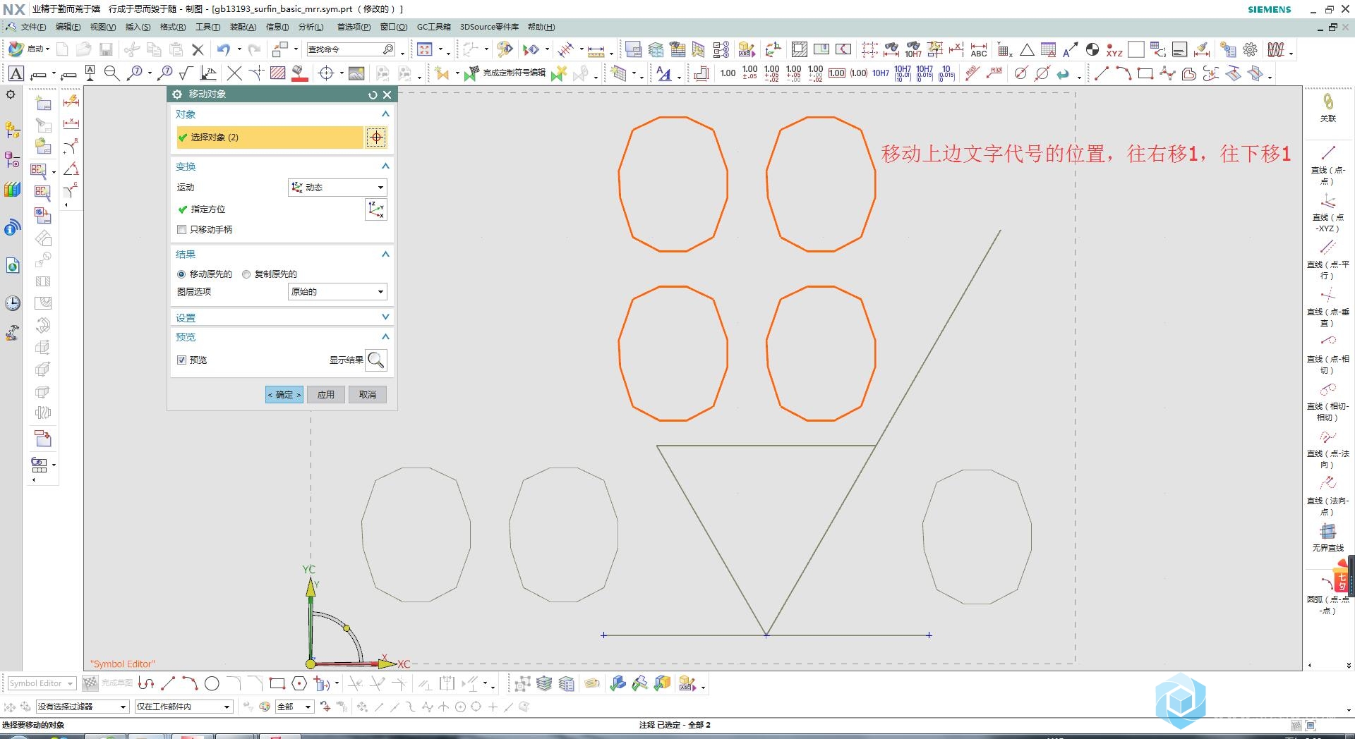This screenshot has height=739, width=1355.
Task: Open the 全部 dropdown in selection bar
Action: [294, 707]
